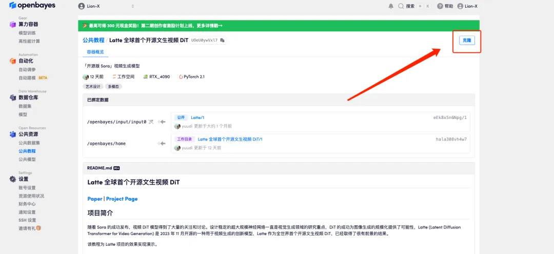Open 公共教程 in the sidebar
Screen dimensions: 554x254
coord(27,151)
